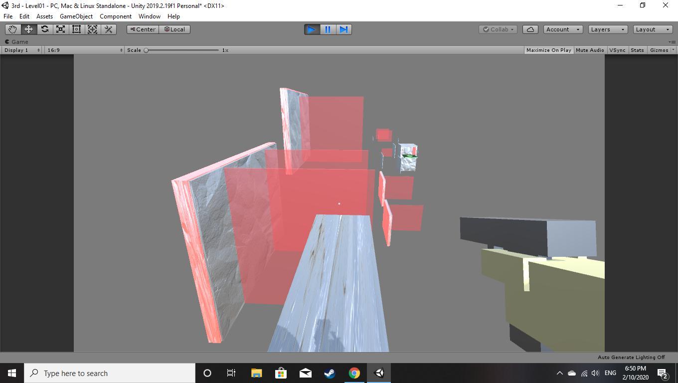This screenshot has height=383, width=678.
Task: Open the Assets menu
Action: (x=44, y=16)
